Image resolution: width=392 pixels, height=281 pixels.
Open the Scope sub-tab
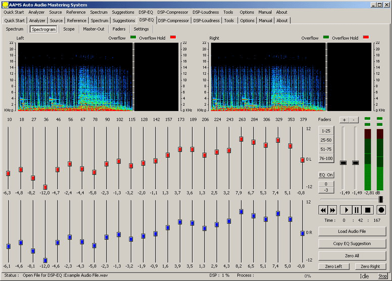[69, 29]
